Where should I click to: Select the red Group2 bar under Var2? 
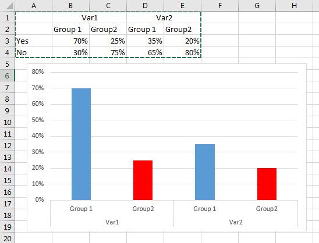[x=267, y=184]
